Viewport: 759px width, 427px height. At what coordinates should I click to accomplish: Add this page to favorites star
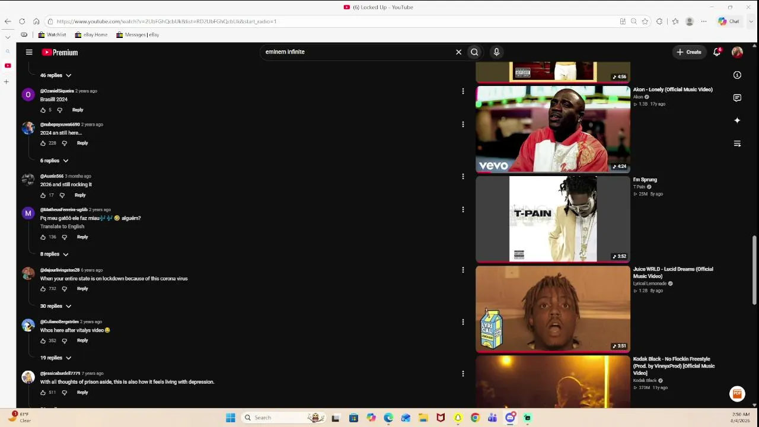[645, 21]
